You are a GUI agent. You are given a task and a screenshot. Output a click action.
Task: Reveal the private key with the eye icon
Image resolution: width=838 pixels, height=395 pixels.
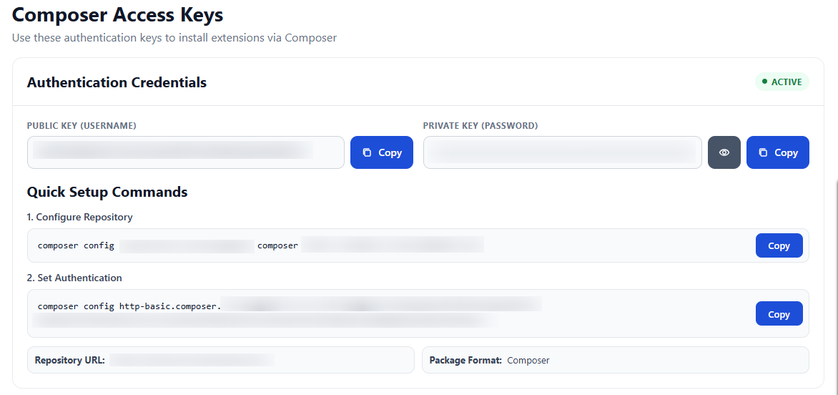point(724,152)
